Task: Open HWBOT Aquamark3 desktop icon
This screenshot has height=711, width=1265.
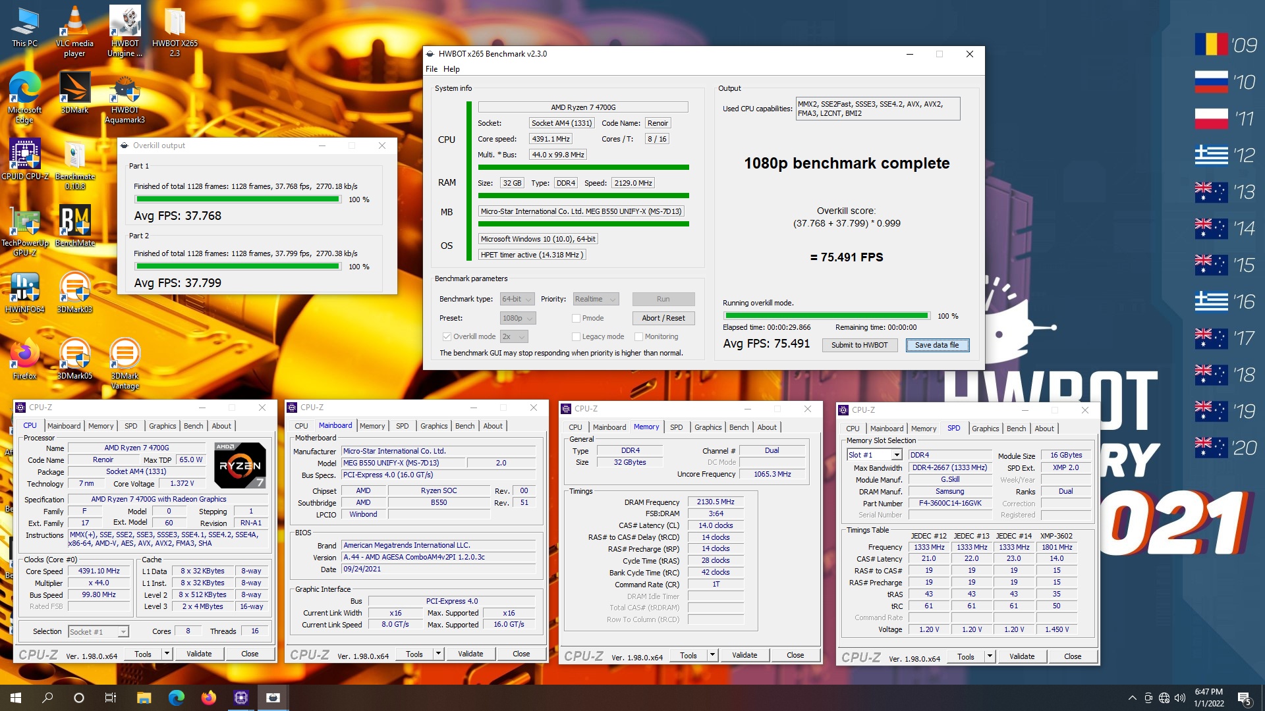Action: tap(125, 99)
